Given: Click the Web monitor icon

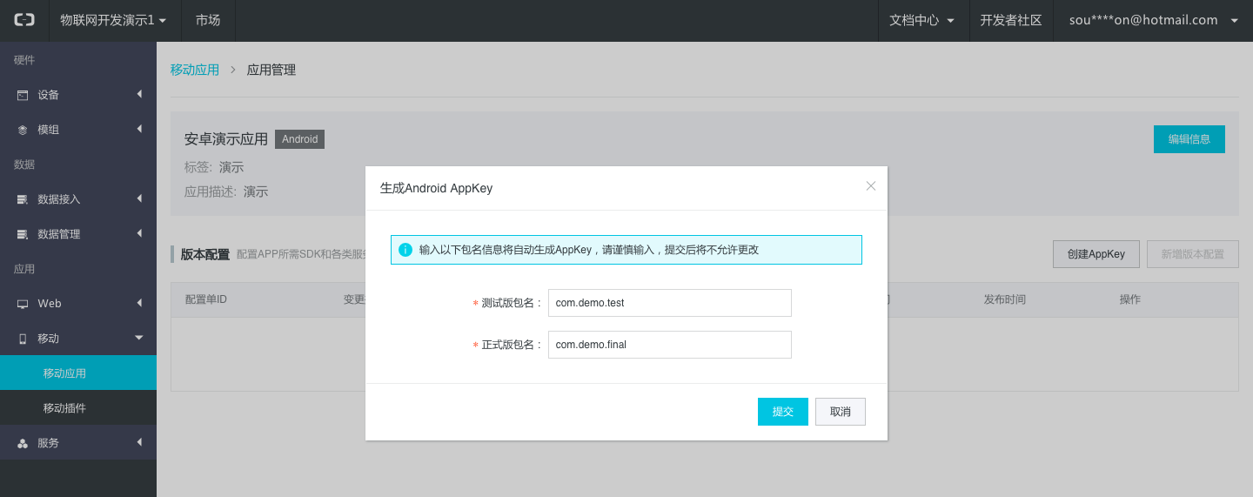Looking at the screenshot, I should (x=23, y=304).
